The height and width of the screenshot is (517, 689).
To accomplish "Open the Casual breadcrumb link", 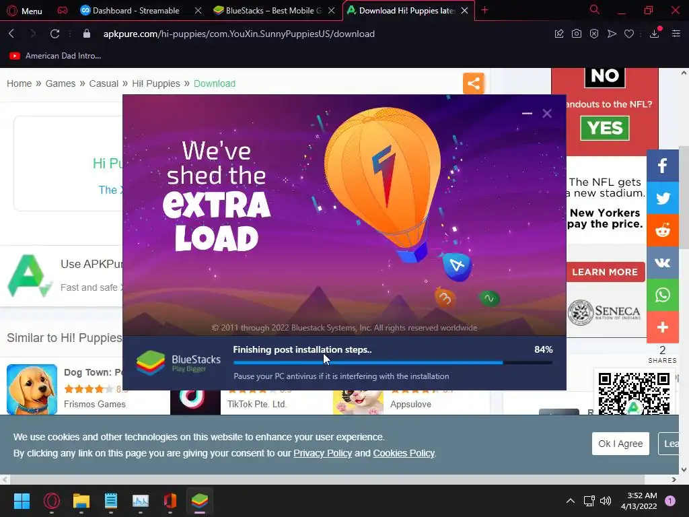I will click(104, 83).
